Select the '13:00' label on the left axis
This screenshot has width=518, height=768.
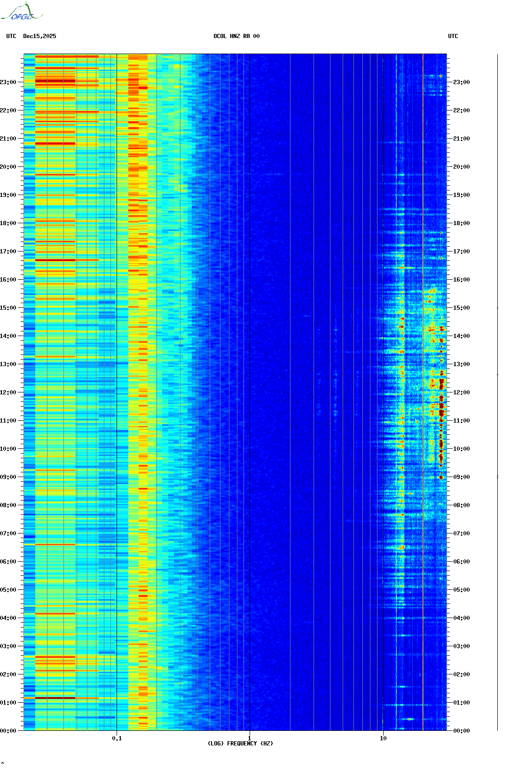click(x=8, y=364)
